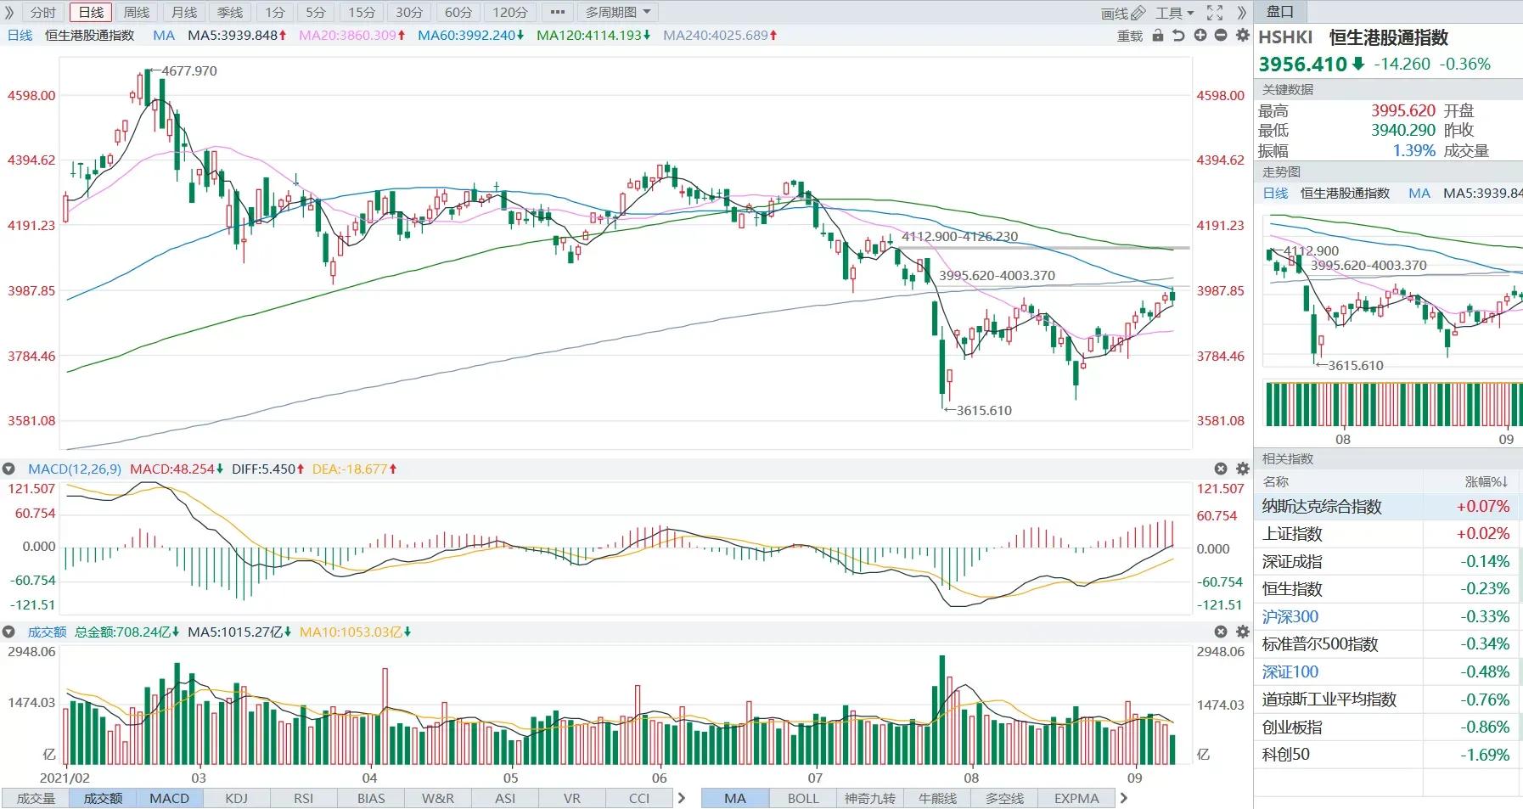
Task: Select the 周线 weekly chart period
Action: tap(136, 13)
